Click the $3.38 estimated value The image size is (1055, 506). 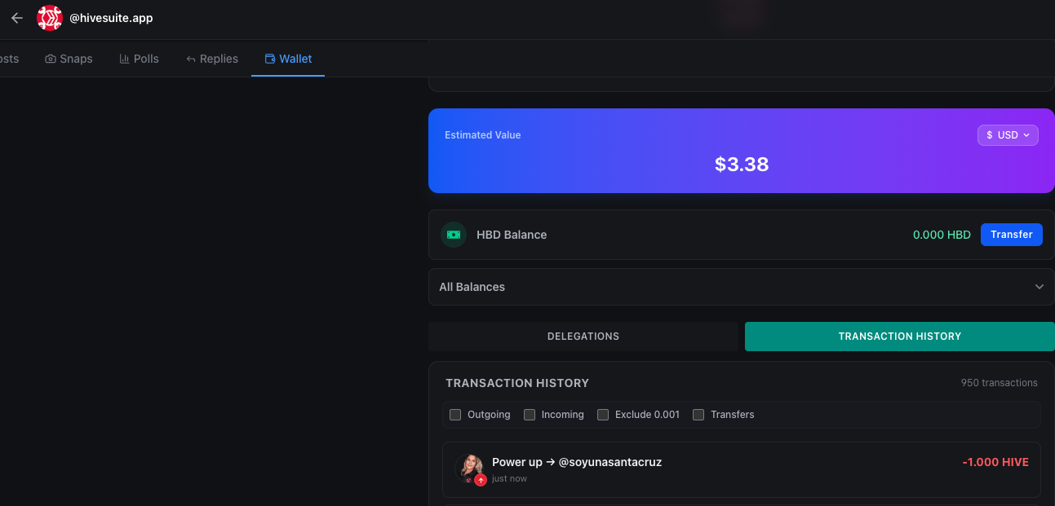742,164
